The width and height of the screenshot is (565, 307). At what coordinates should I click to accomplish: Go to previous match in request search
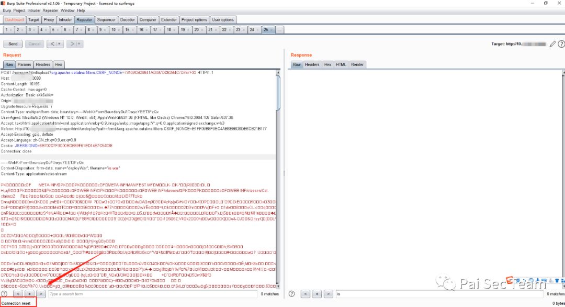pos(18,294)
